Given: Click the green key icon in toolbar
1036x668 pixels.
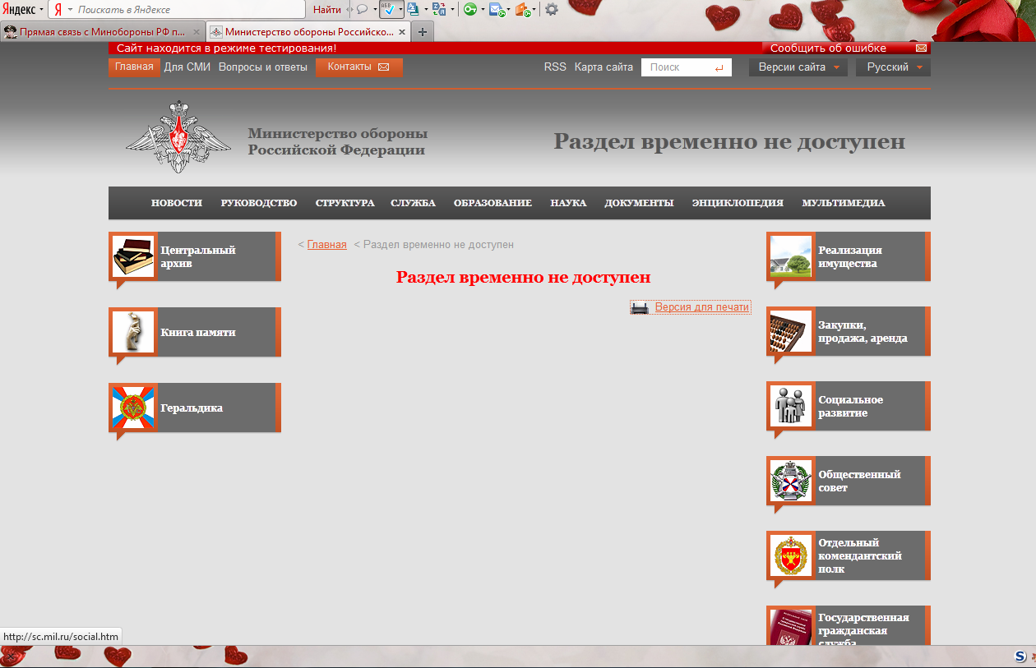Looking at the screenshot, I should [469, 9].
